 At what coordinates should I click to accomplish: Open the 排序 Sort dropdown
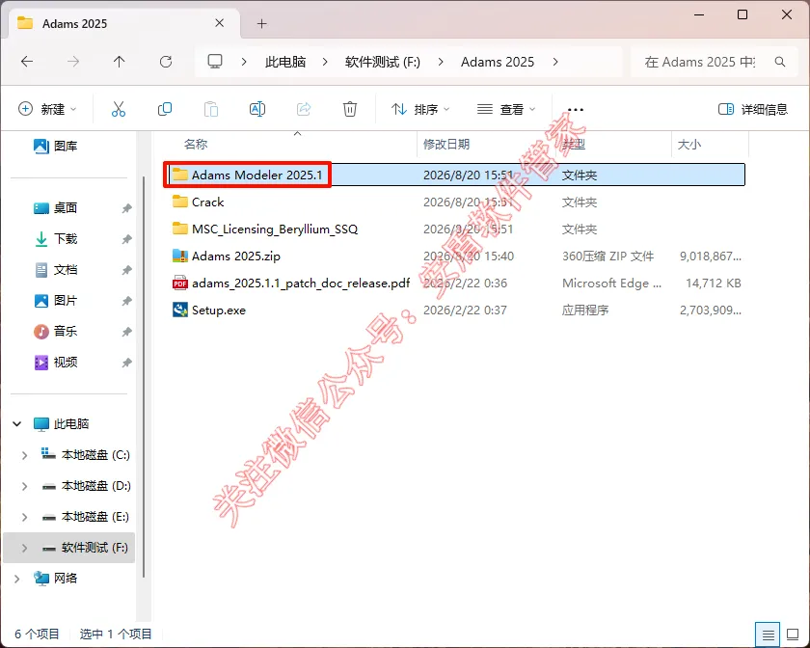(420, 109)
